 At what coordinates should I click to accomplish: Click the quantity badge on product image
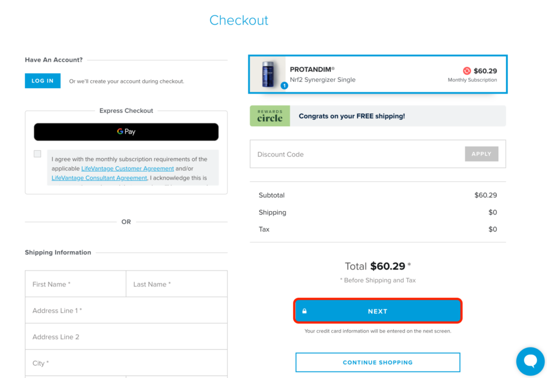[284, 86]
